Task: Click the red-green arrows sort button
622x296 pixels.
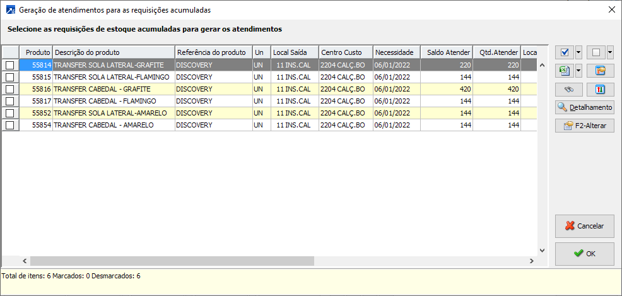Action: [600, 89]
